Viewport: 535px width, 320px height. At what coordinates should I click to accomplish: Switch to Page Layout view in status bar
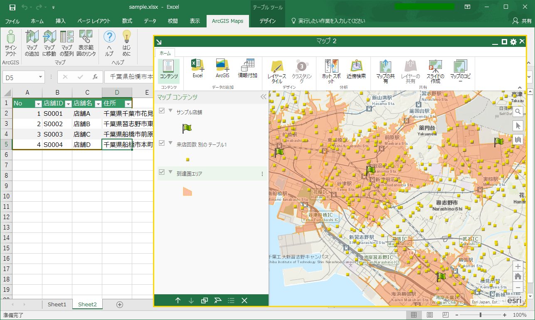tap(430, 315)
